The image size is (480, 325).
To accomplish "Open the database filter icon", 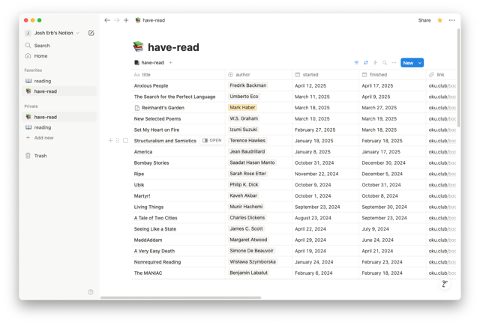I will click(356, 63).
